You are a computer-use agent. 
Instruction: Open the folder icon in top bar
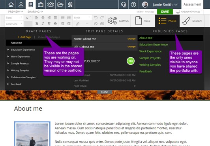[60, 4]
